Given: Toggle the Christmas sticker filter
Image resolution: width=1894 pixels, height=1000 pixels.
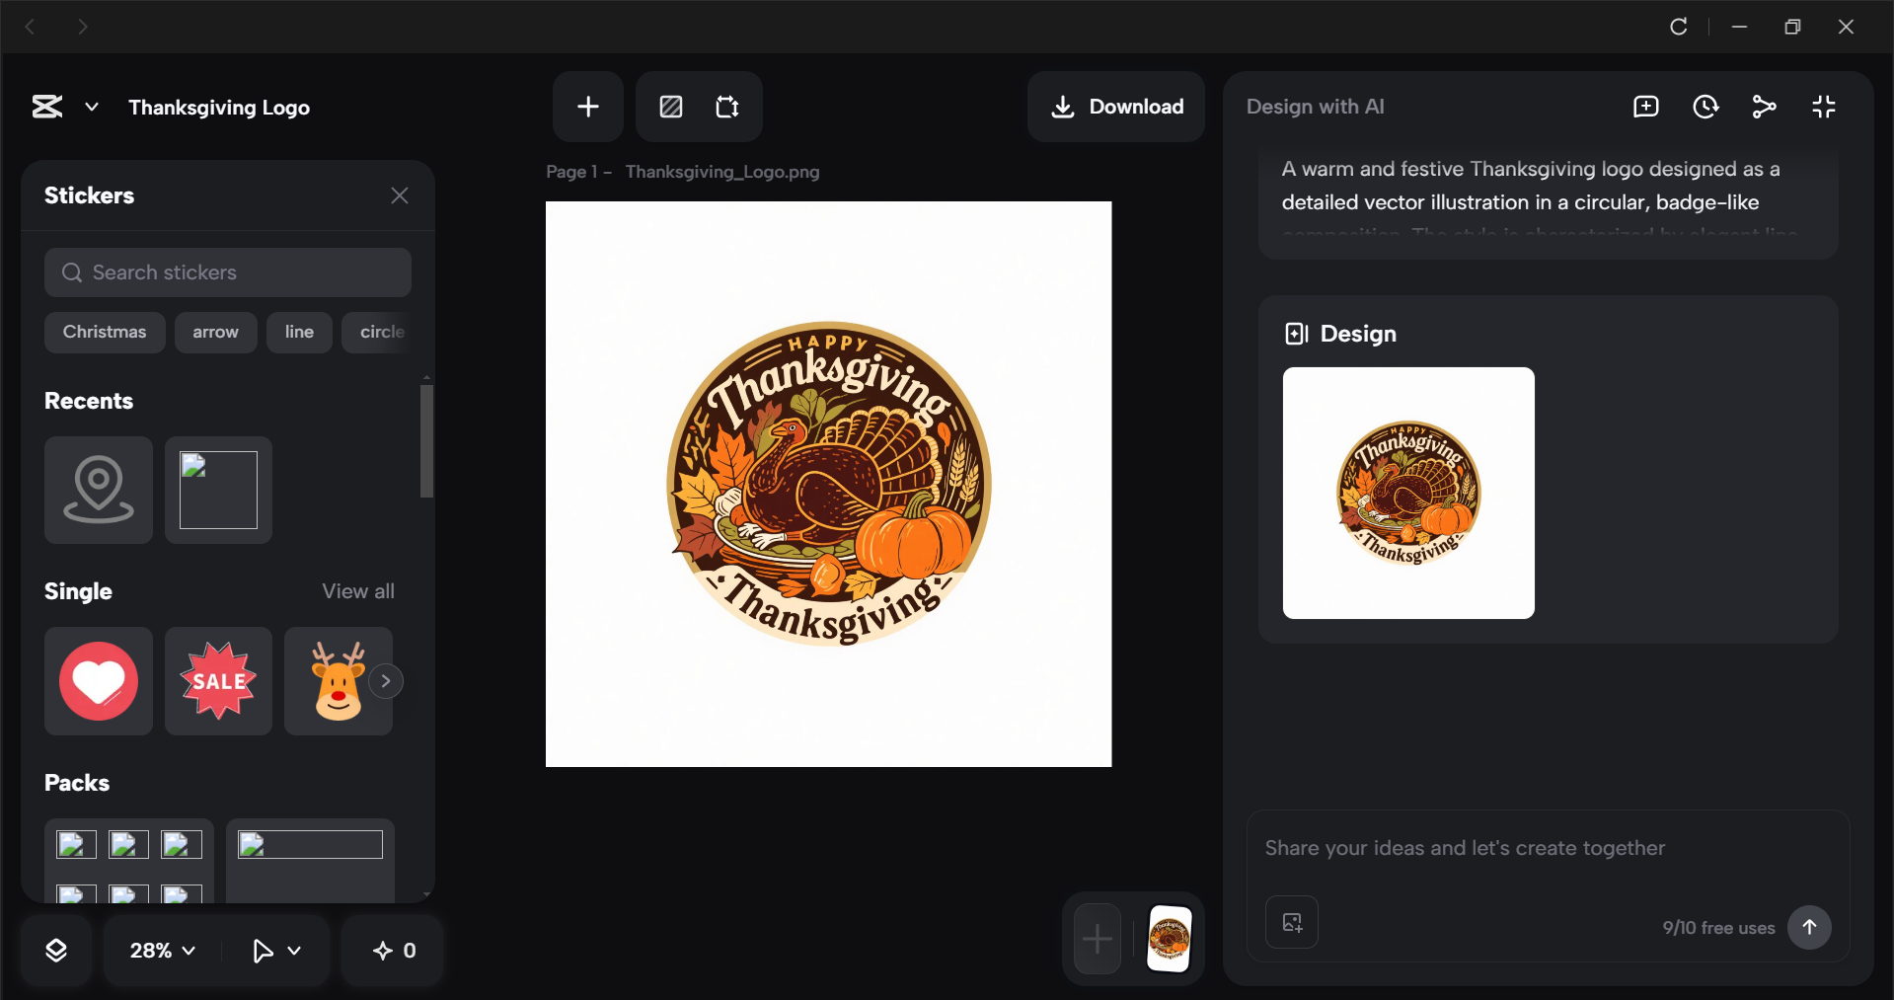Looking at the screenshot, I should [x=104, y=332].
